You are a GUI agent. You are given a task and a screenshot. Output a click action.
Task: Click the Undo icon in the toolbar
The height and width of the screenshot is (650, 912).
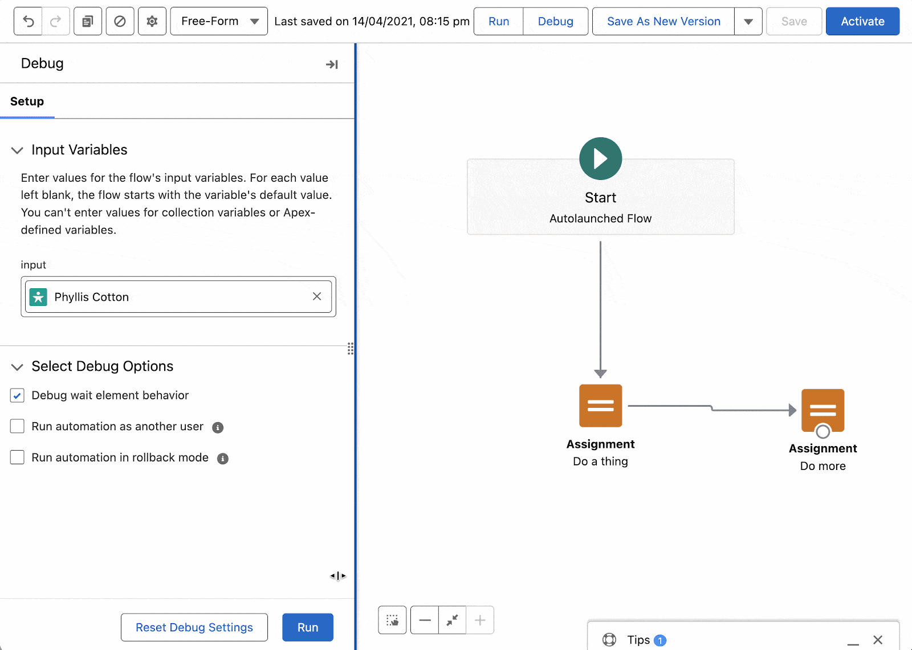pos(27,21)
